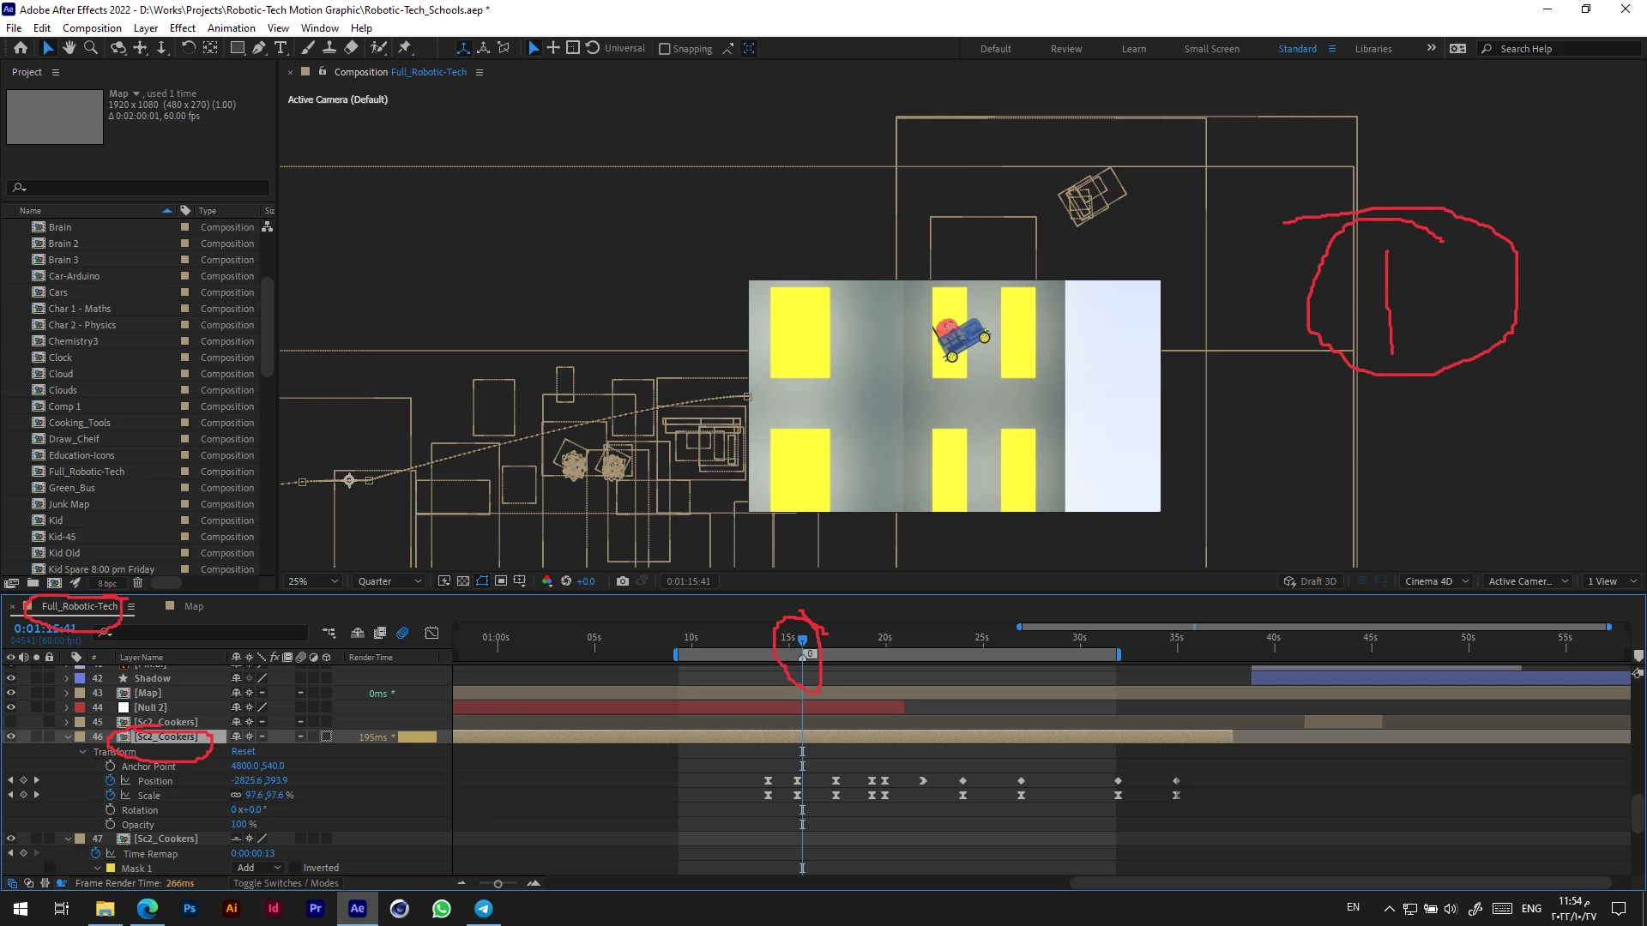Click the timeline zoom slider handle

point(498,883)
